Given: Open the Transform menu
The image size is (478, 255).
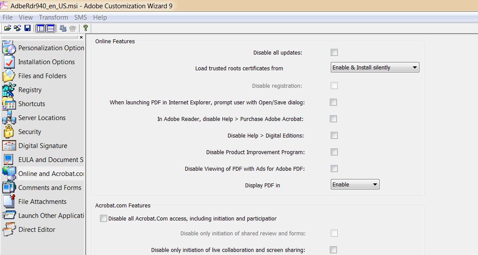Looking at the screenshot, I should click(53, 17).
